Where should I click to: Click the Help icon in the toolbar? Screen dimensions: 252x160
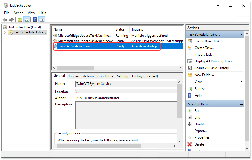(35, 19)
